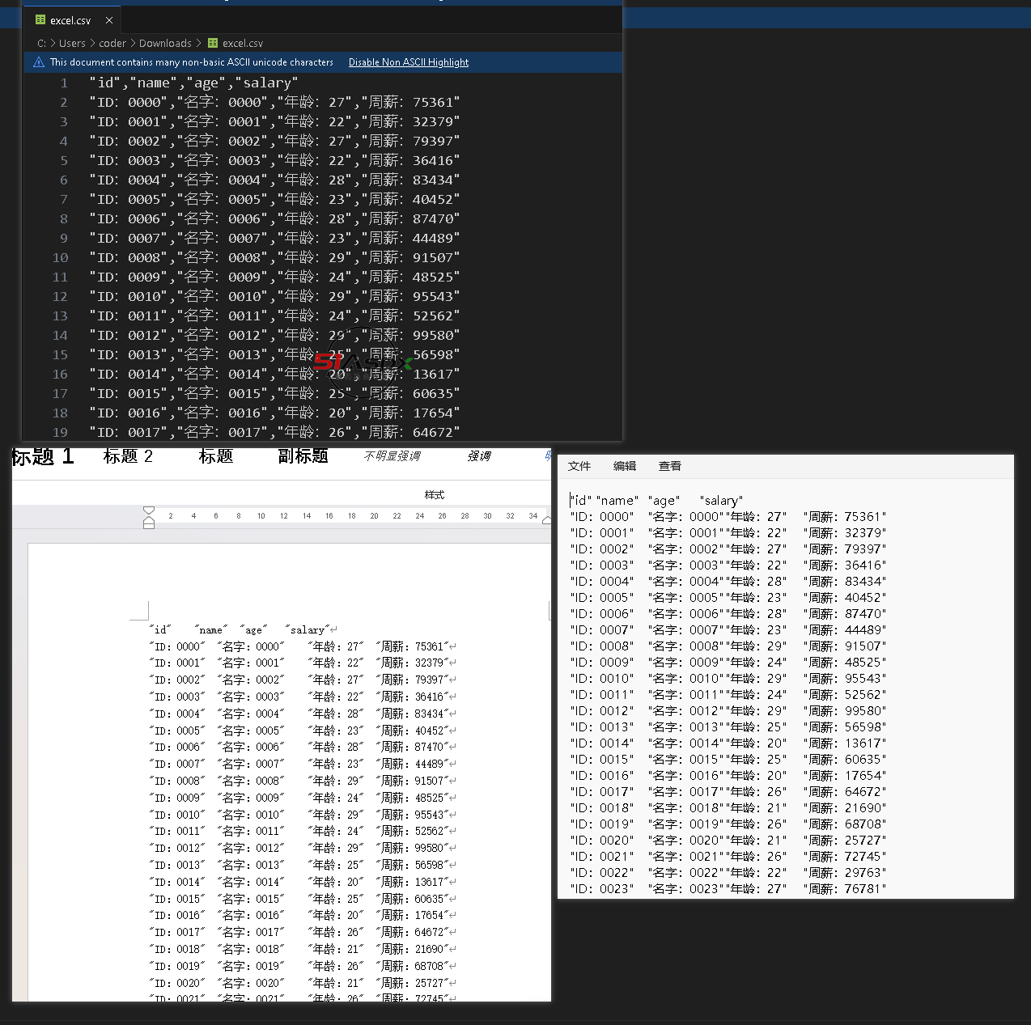Open the excel.csv breadcrumb segment

243,43
